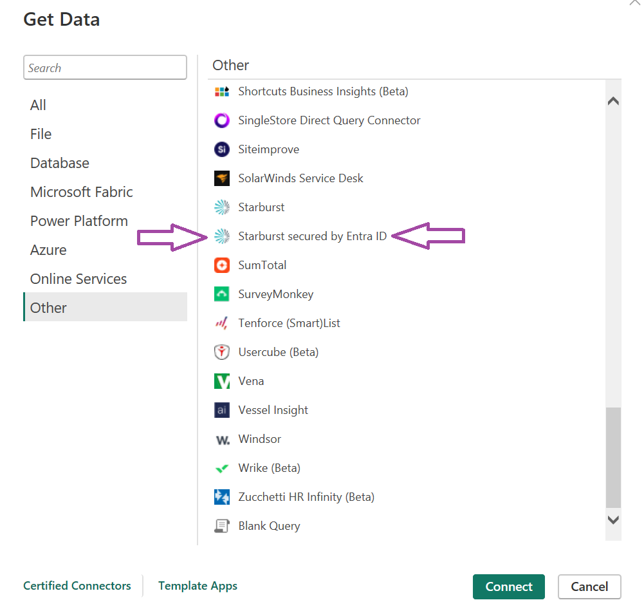The image size is (644, 609).
Task: Select the SolarWinds Service Desk text
Action: tap(300, 178)
